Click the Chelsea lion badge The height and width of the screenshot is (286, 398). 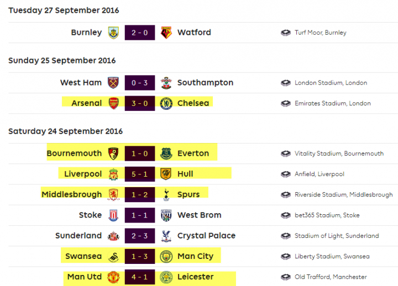[x=166, y=103]
